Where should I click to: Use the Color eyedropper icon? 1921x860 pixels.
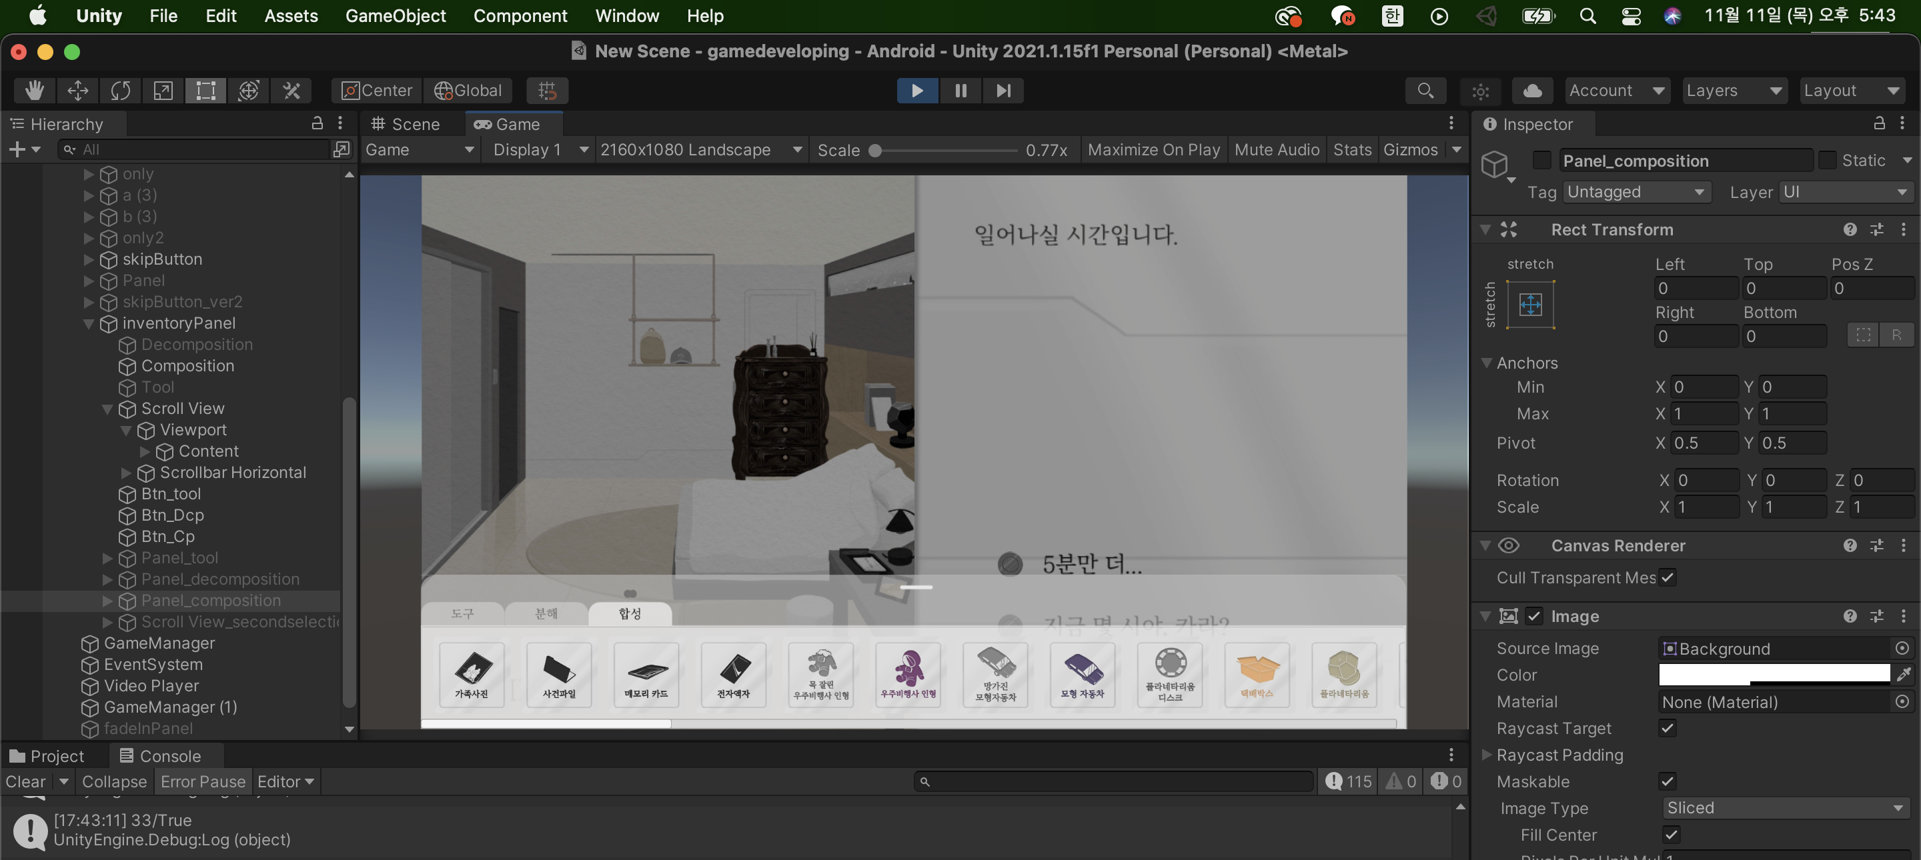1904,675
